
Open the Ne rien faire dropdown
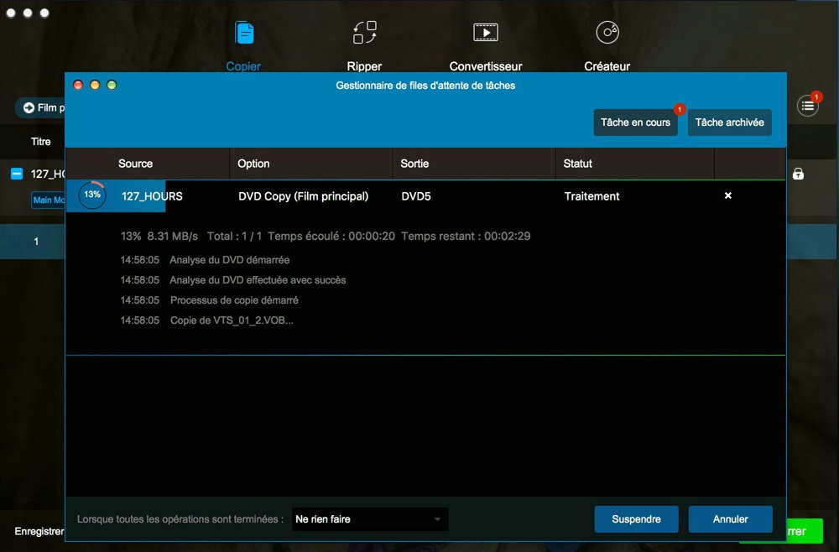(x=370, y=518)
